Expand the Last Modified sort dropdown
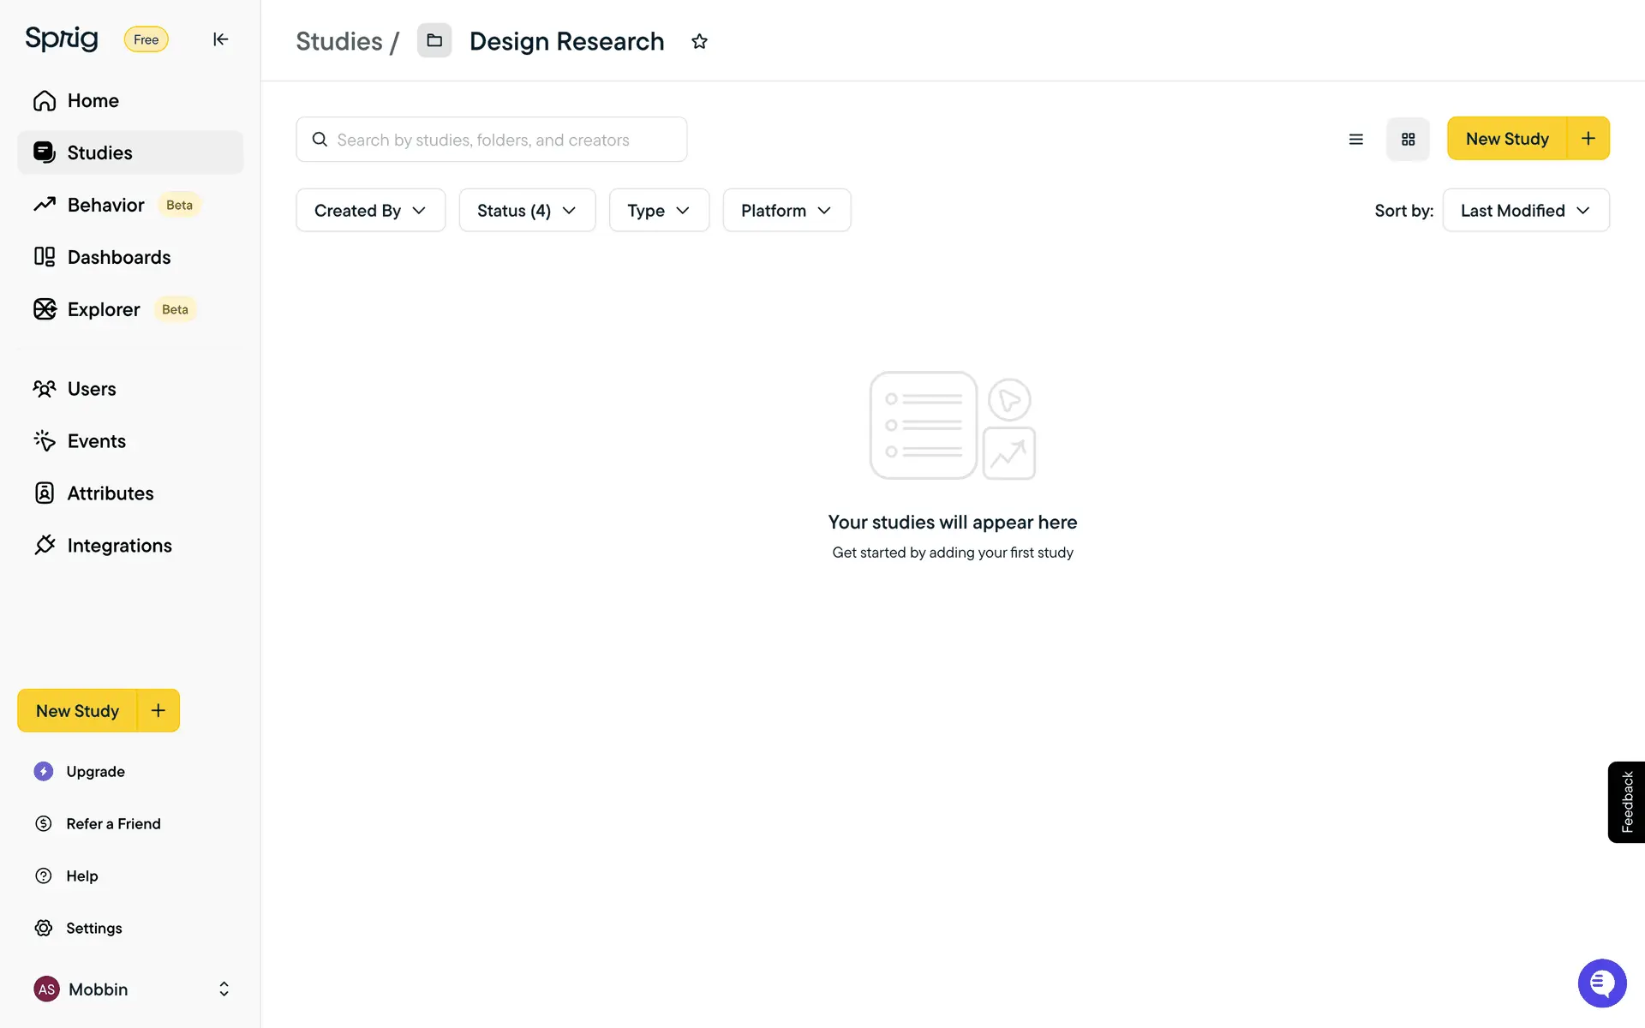Image resolution: width=1645 pixels, height=1028 pixels. (1525, 211)
